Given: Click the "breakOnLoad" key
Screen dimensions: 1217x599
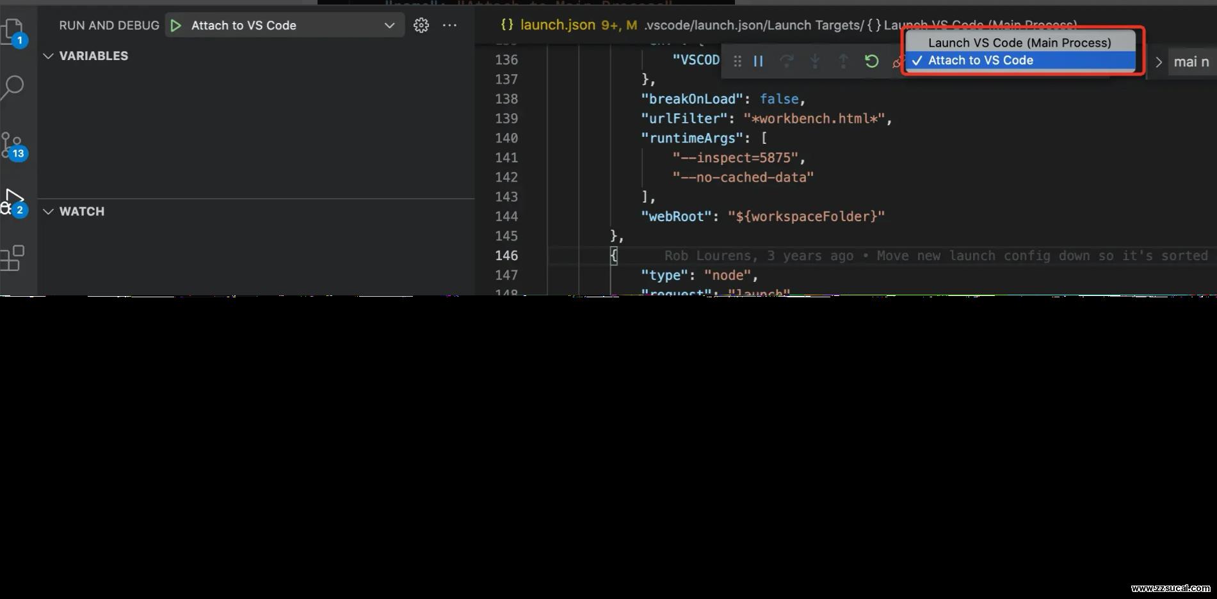Looking at the screenshot, I should coord(692,99).
